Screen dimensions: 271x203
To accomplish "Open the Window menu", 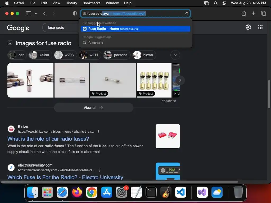I will pyautogui.click(x=112, y=3).
